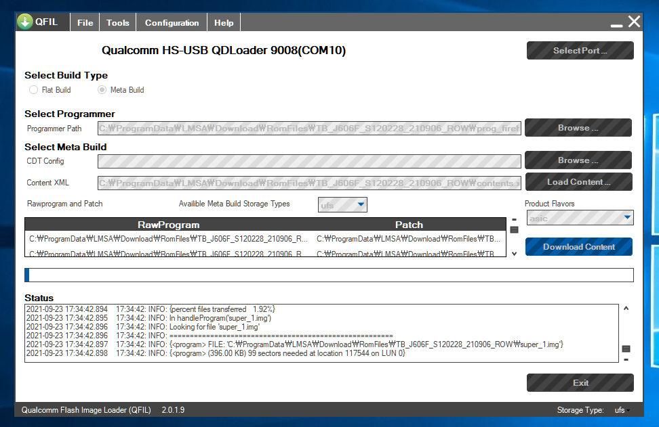
Task: Click the Patch column header
Action: coord(409,225)
